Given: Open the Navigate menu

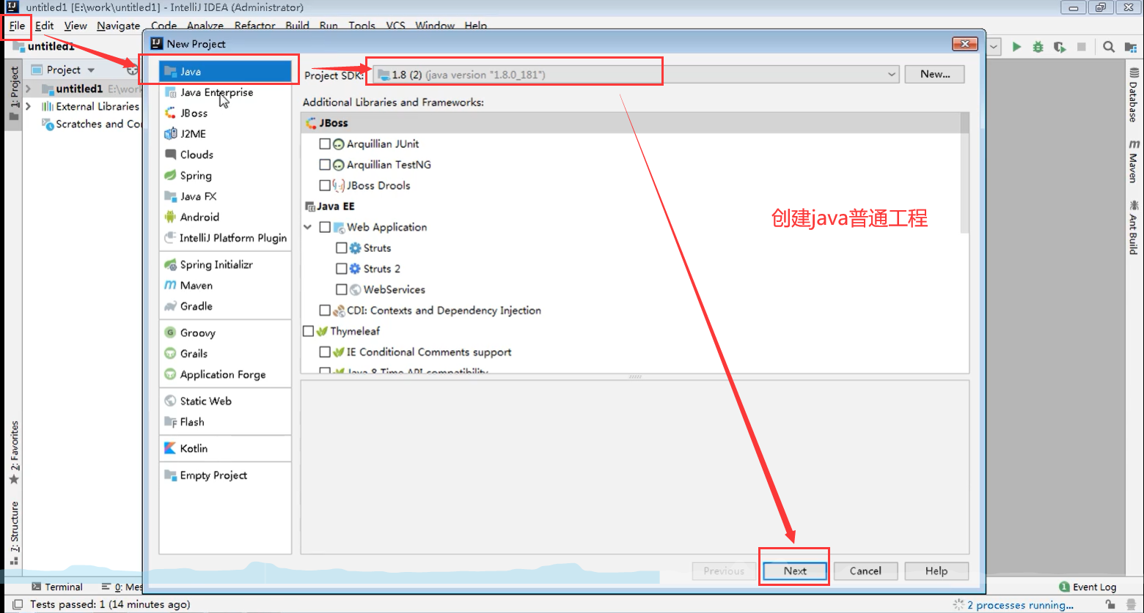Looking at the screenshot, I should pos(118,26).
